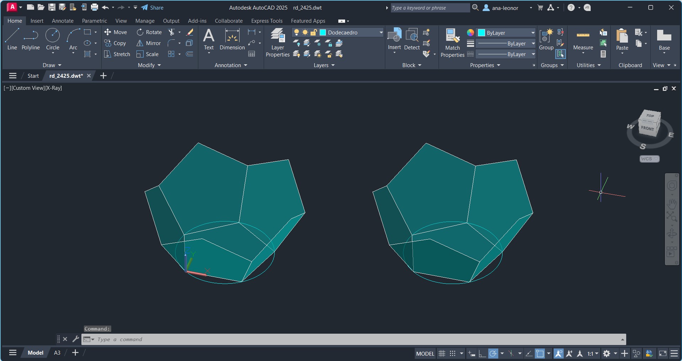Screen dimensions: 682x361
Task: Click the Dimension annotation tool
Action: (232, 40)
